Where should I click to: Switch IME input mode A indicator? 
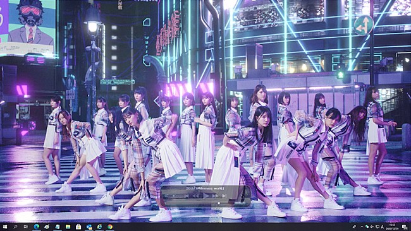pyautogui.click(x=382, y=227)
